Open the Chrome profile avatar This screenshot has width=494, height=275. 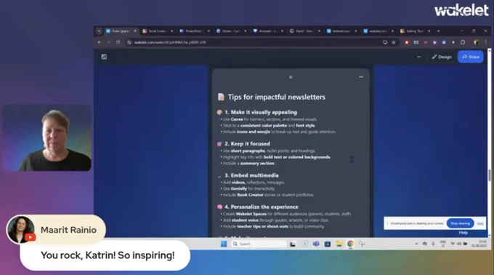click(x=476, y=42)
